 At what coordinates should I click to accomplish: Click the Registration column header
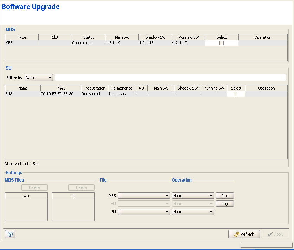tap(95, 88)
